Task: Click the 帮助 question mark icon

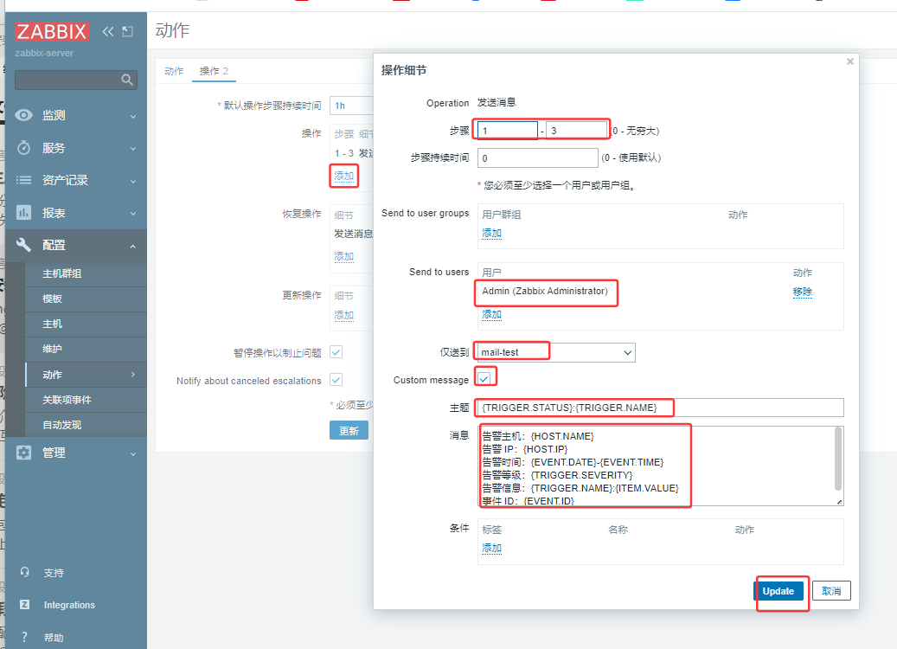Action: (24, 637)
